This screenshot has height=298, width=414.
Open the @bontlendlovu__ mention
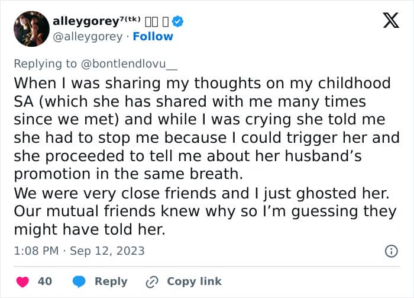[x=129, y=64]
